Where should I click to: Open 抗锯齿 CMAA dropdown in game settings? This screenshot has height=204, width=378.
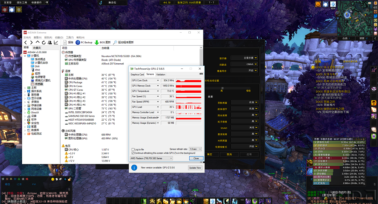click(244, 64)
